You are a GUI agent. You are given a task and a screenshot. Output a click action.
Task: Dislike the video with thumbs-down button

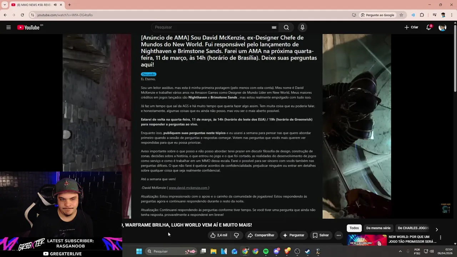[x=236, y=235]
